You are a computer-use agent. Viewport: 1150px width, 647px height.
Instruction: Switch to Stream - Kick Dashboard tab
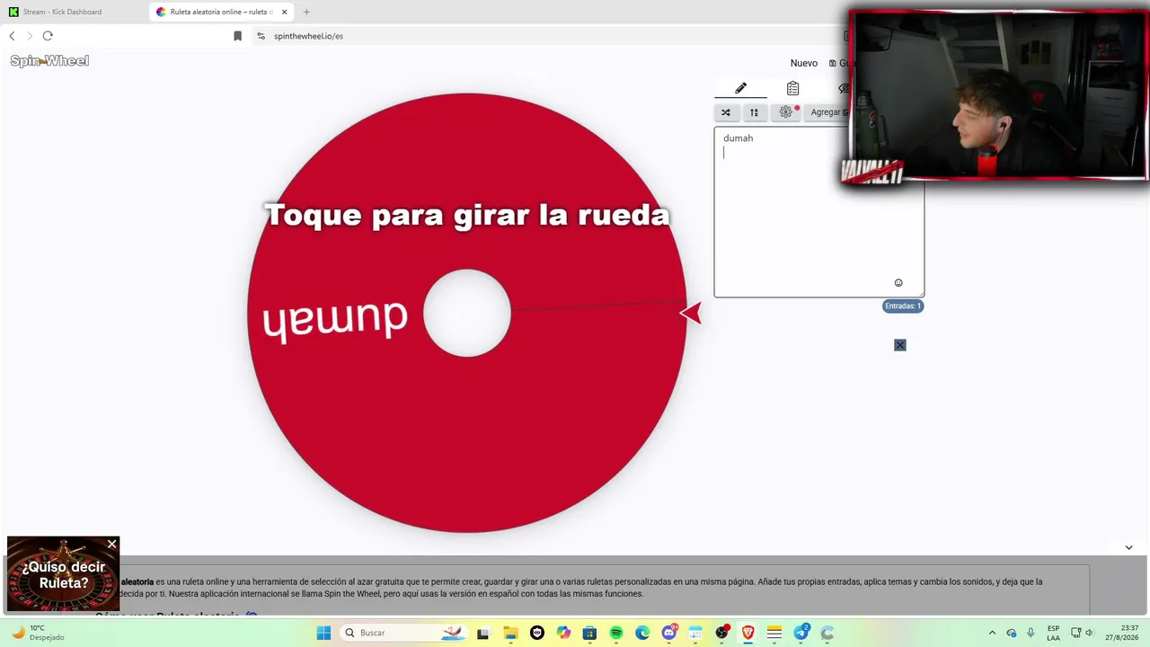62,12
